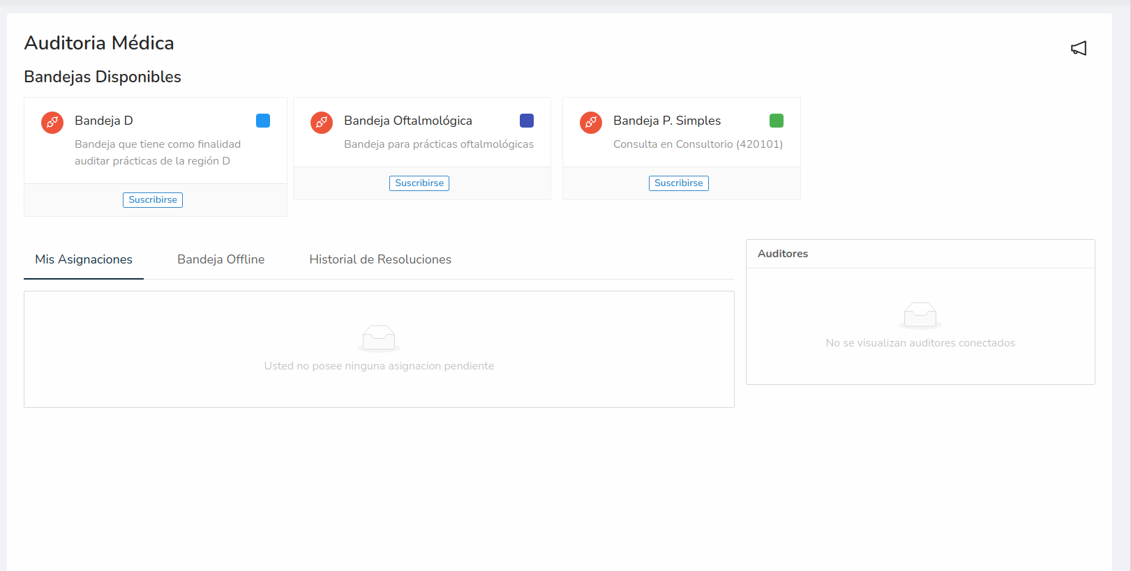Select the indigo color square on Bandeja Oftalmológica
Viewport: 1131px width, 571px height.
point(527,121)
